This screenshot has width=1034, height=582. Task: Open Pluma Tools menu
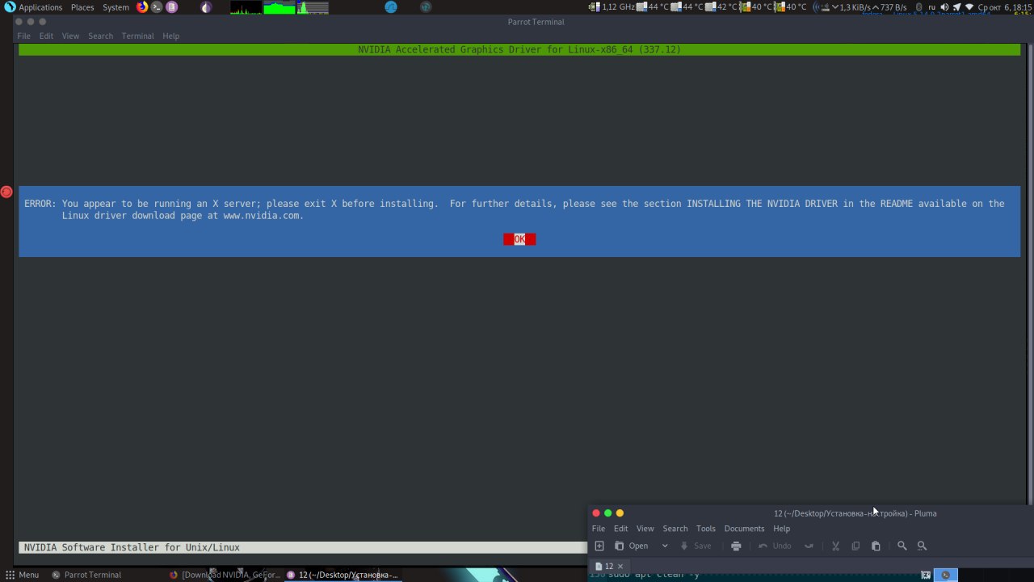click(x=706, y=529)
